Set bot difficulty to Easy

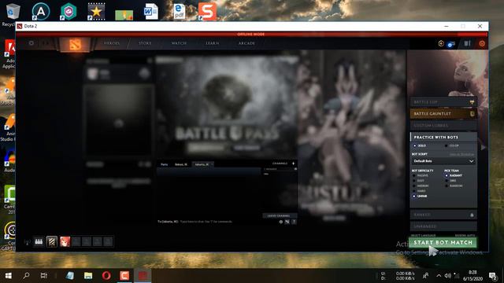[x=418, y=181]
